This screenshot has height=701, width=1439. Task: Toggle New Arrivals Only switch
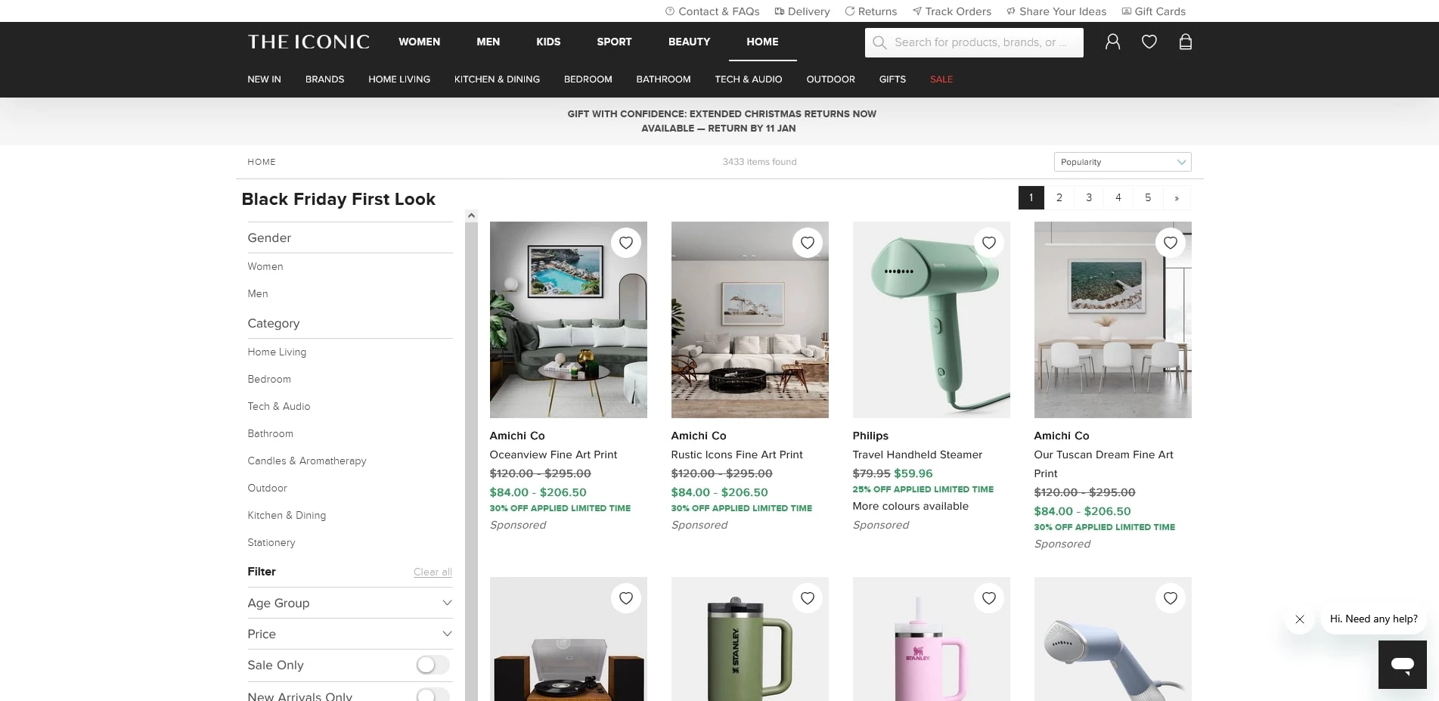tap(433, 695)
